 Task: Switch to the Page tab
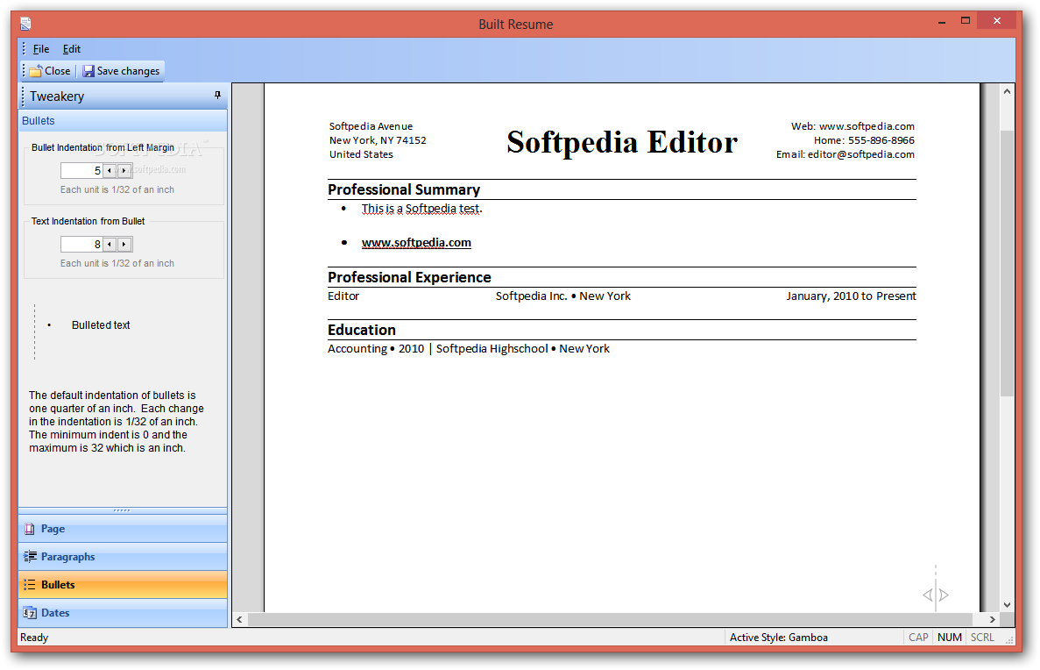(123, 529)
